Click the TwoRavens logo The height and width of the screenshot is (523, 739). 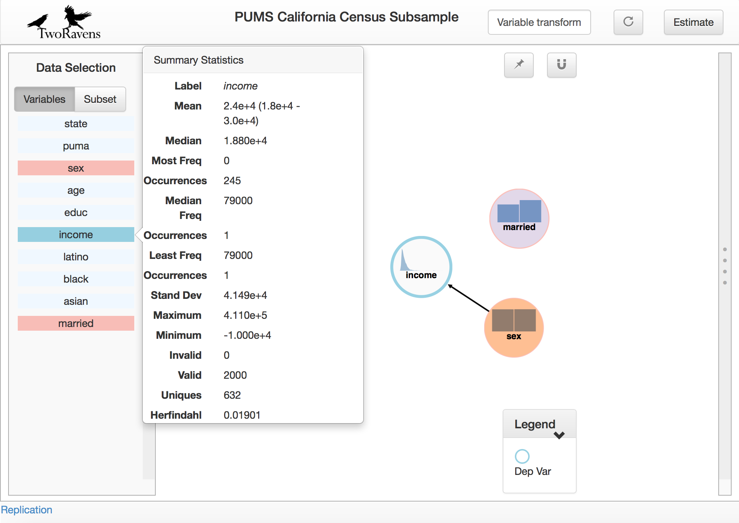(x=64, y=23)
